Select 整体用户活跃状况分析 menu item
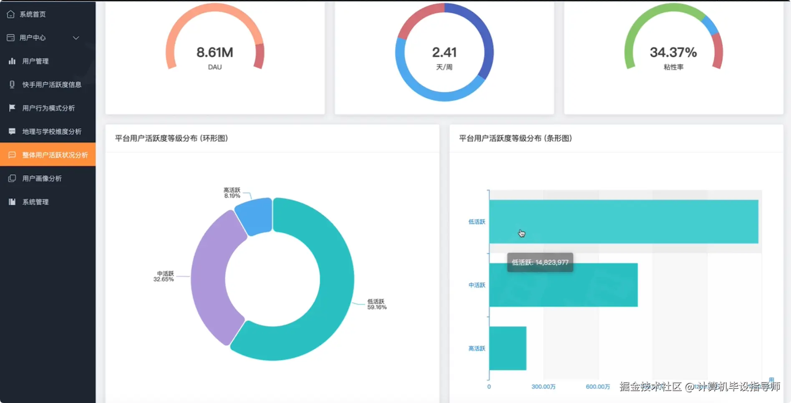The image size is (791, 403). pyautogui.click(x=48, y=155)
